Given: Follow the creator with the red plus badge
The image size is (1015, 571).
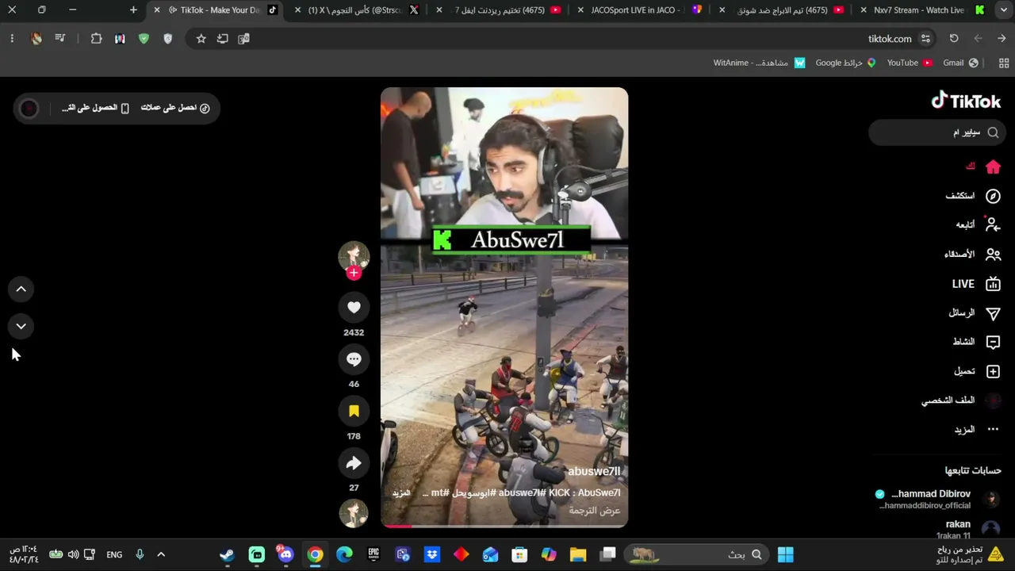Looking at the screenshot, I should [x=354, y=273].
